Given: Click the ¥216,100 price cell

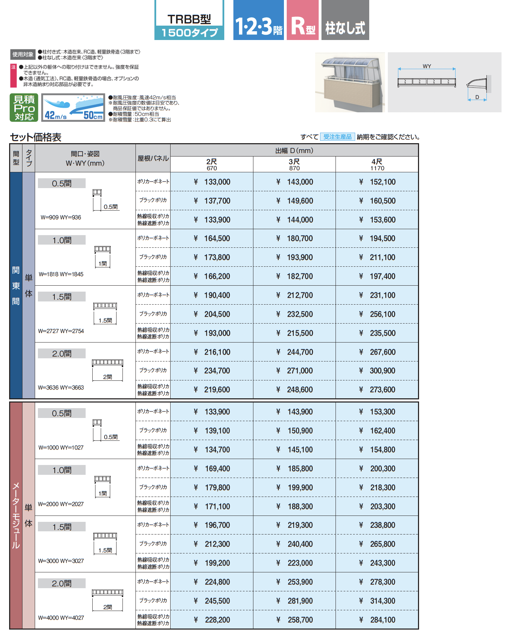Looking at the screenshot, I should [x=212, y=352].
